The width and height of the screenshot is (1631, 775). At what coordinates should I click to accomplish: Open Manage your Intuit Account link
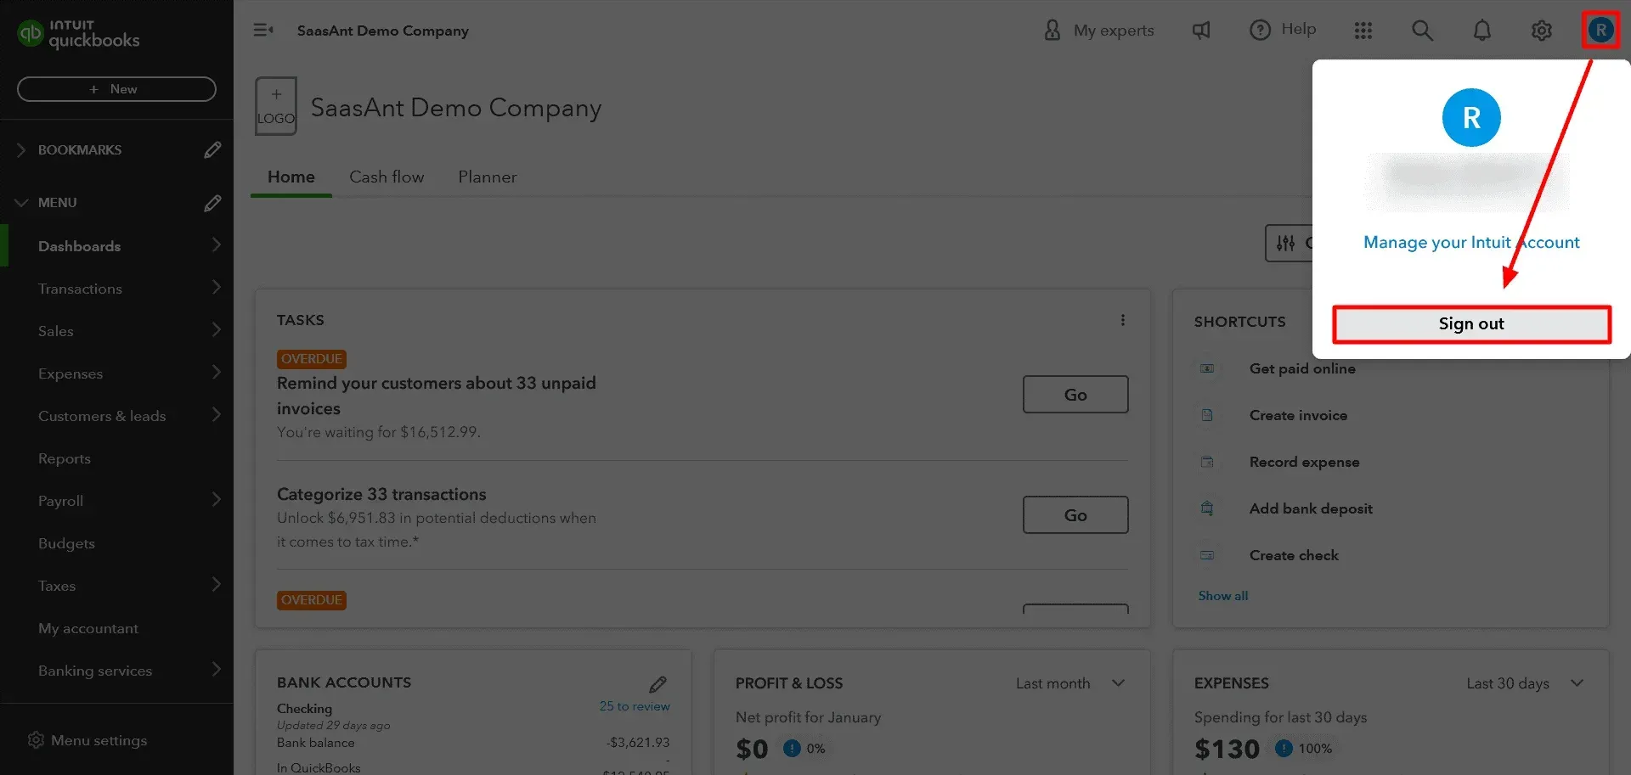[1471, 243]
